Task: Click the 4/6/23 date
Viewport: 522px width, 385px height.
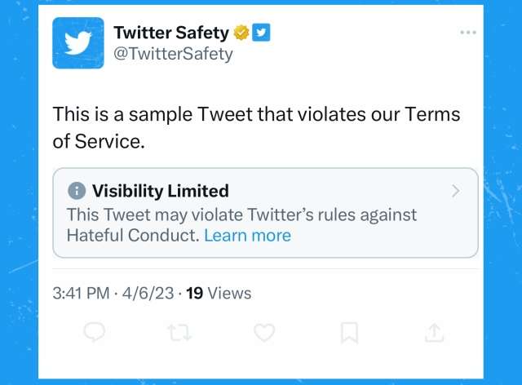Action: (x=148, y=293)
